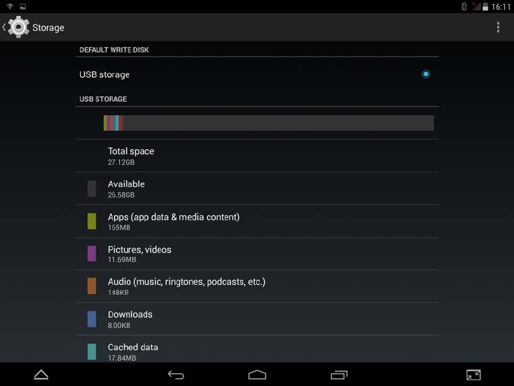The width and height of the screenshot is (514, 386).
Task: Tap the green Apps color swatch
Action: click(92, 221)
